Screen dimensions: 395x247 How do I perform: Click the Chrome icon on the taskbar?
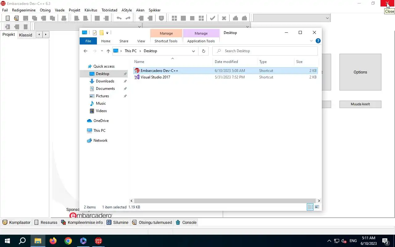(x=68, y=241)
